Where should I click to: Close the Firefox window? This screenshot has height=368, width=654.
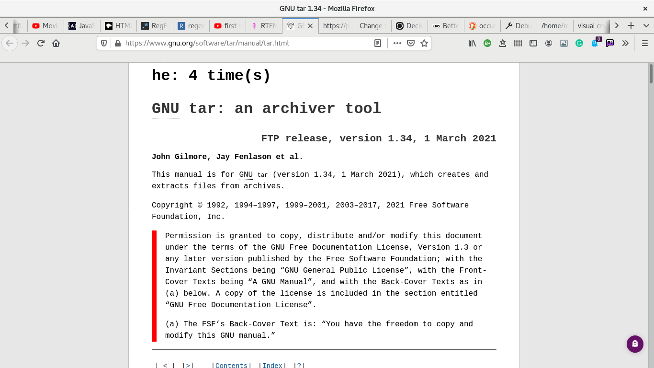[x=645, y=8]
